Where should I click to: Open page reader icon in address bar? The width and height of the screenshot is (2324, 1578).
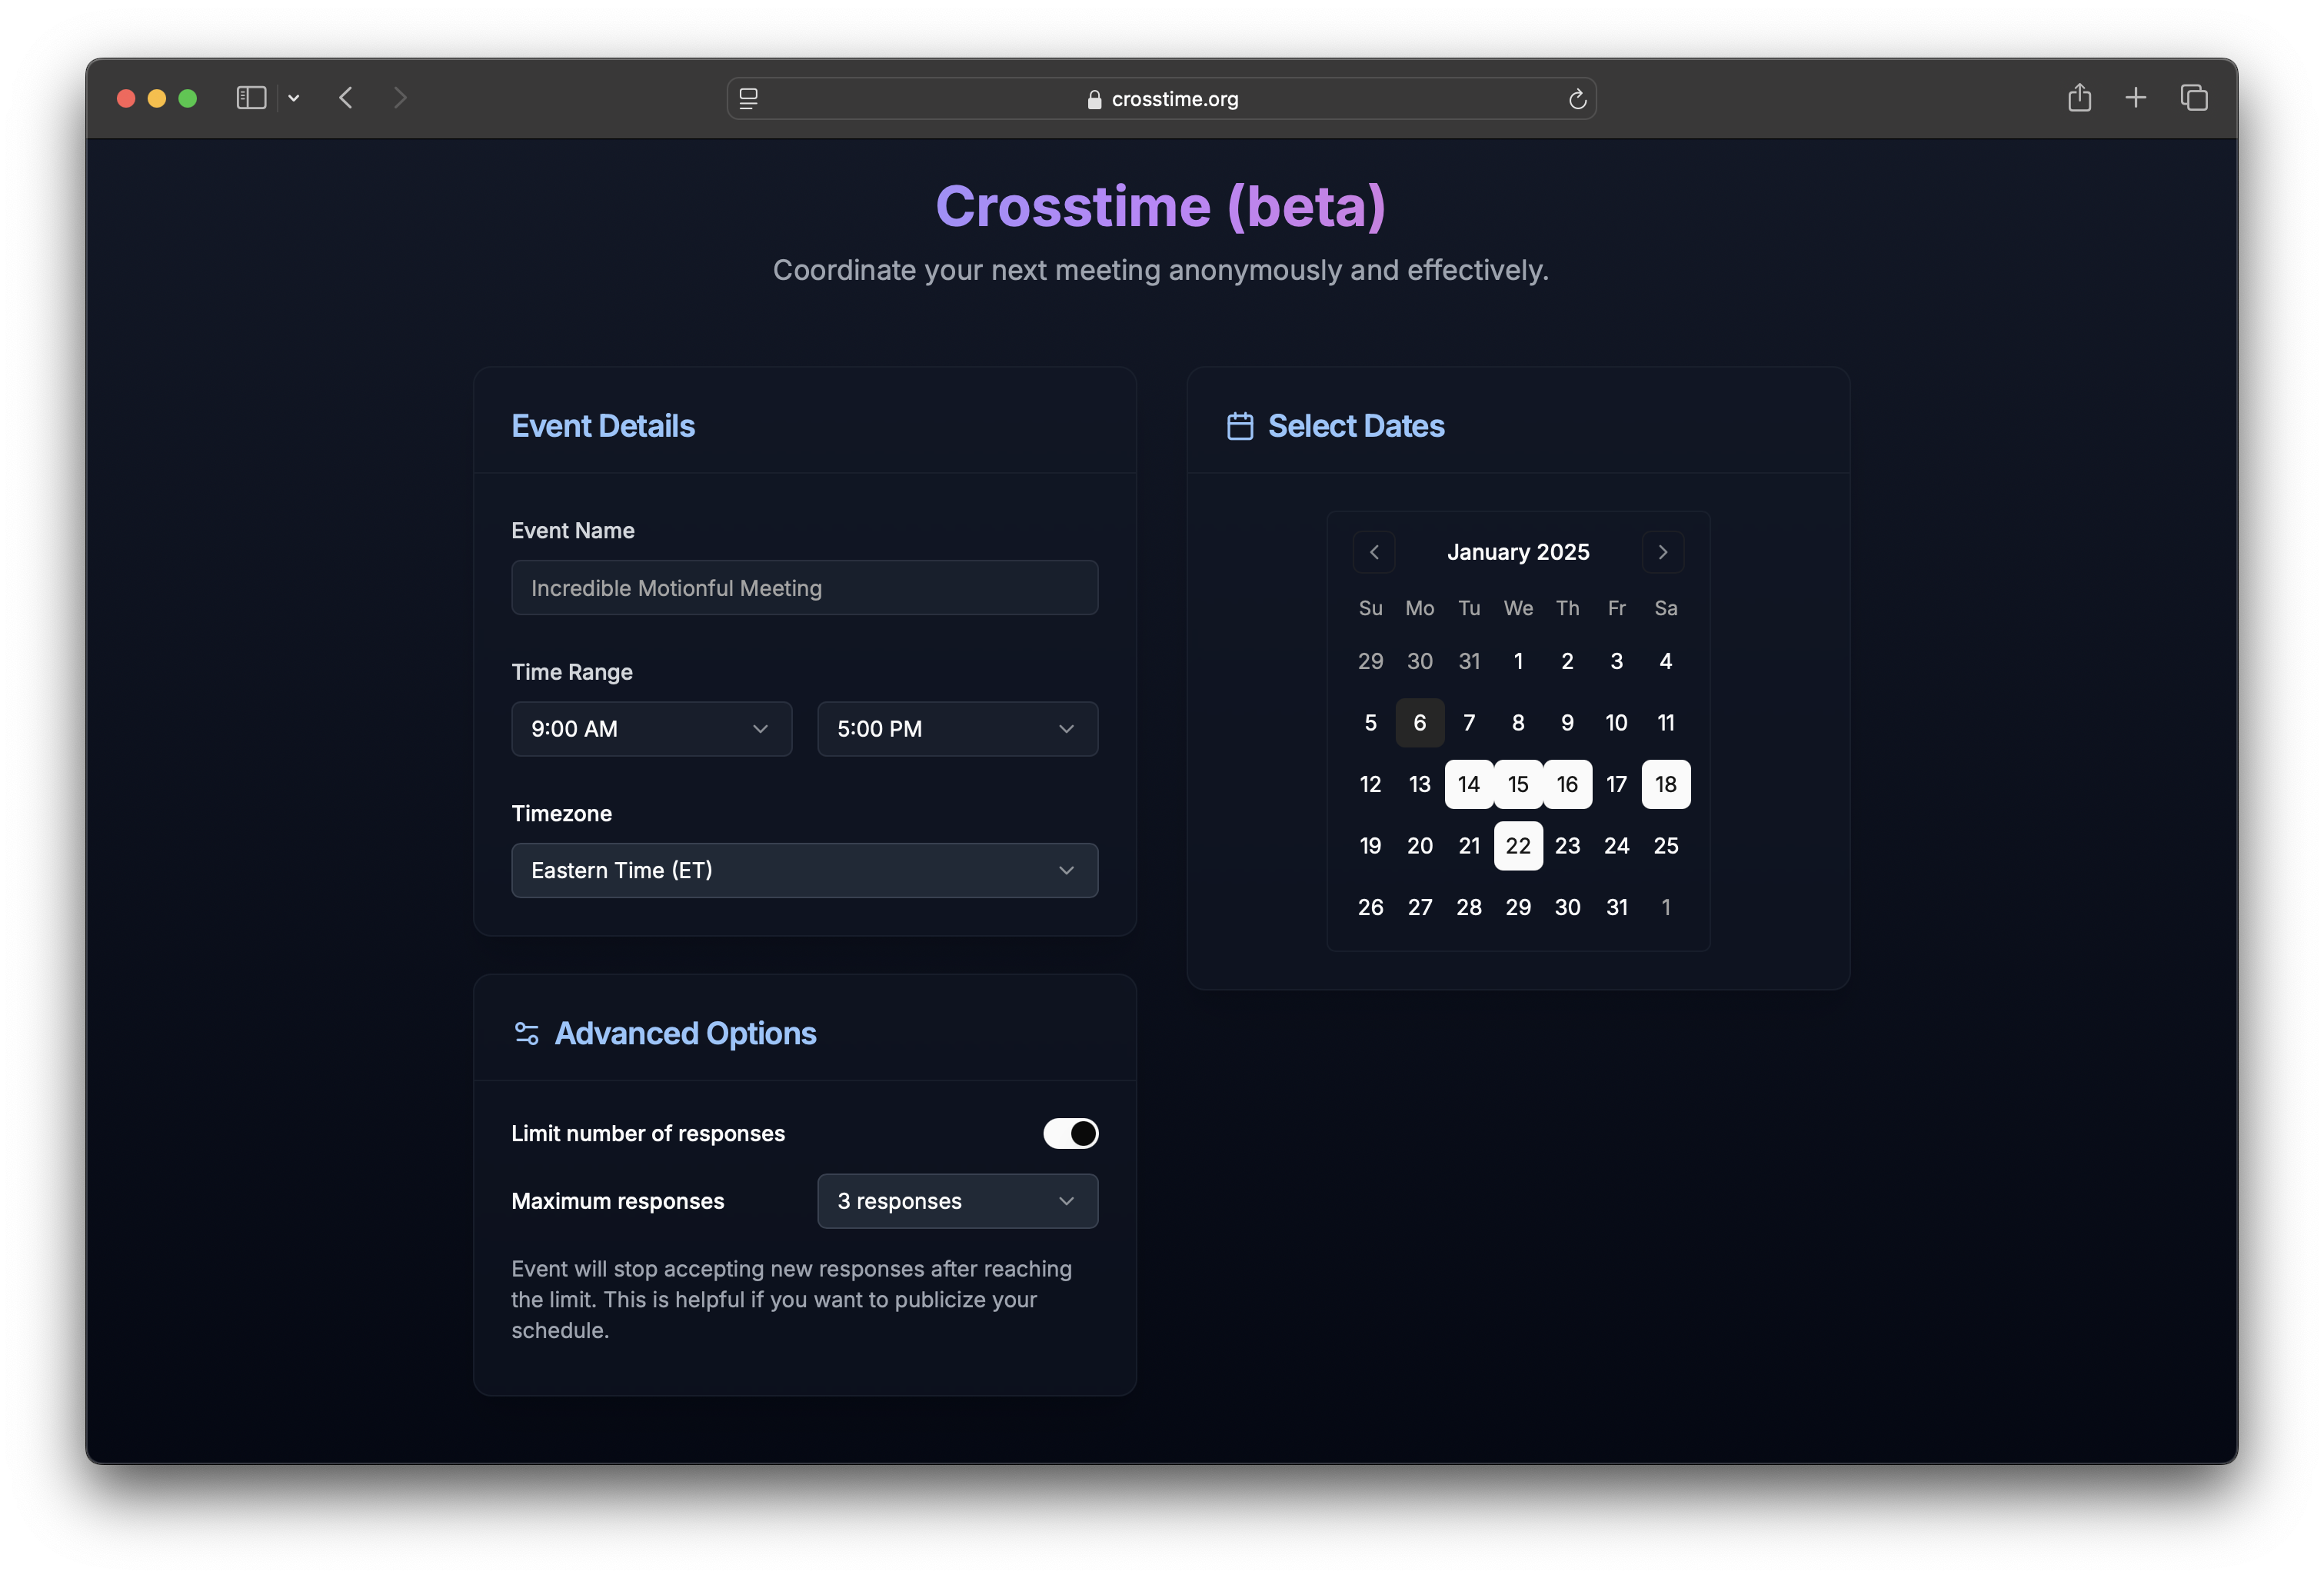tap(748, 98)
